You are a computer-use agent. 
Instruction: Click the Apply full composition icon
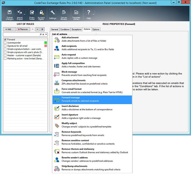(x=57, y=66)
